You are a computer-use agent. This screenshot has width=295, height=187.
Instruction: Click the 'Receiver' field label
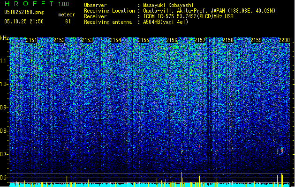pos(95,16)
